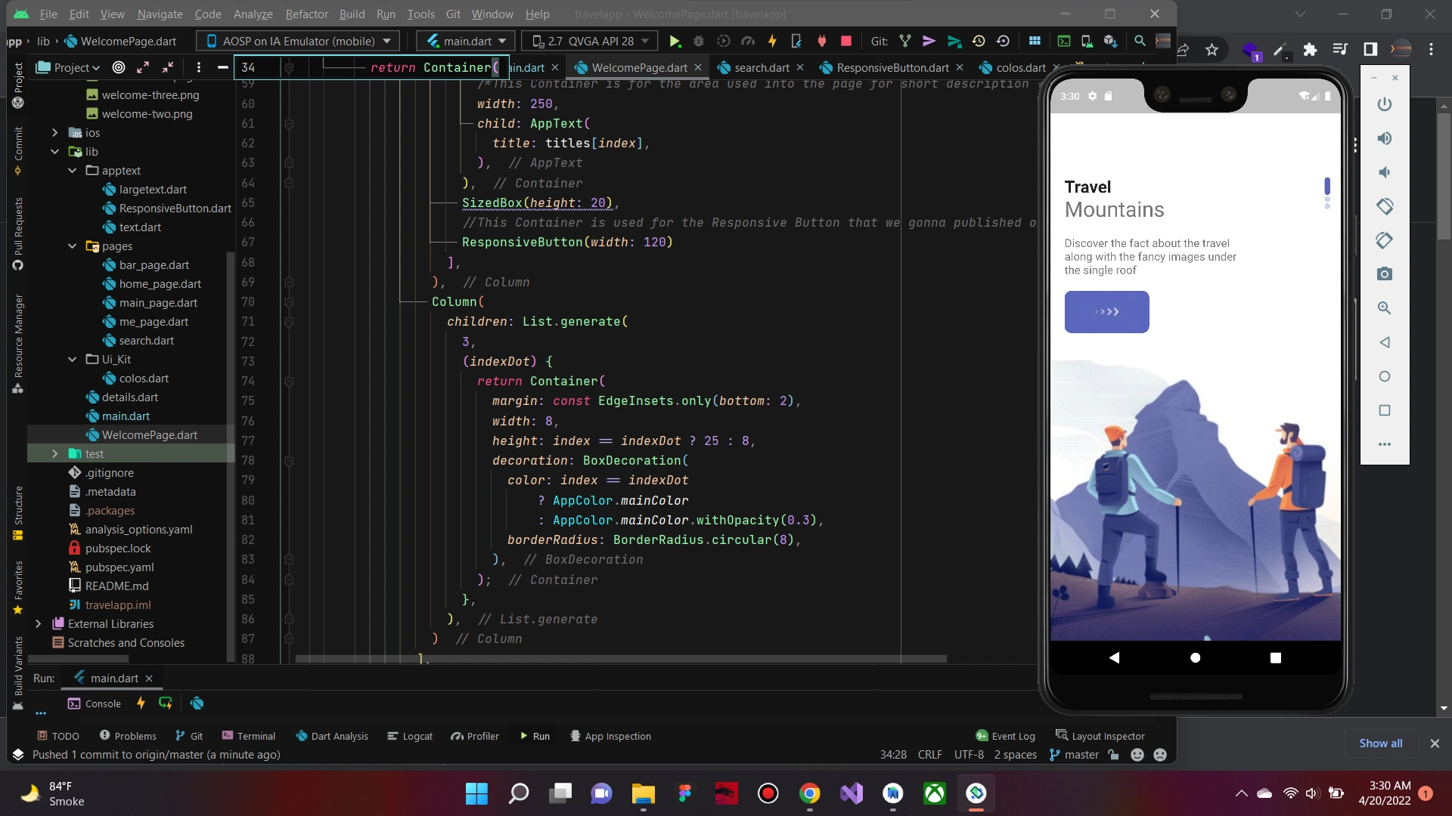Viewport: 1452px width, 816px height.
Task: Click the green Run app button
Action: point(675,41)
